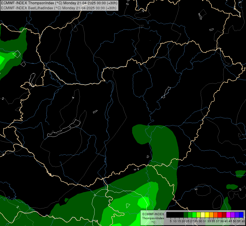Select the purple 45–50 legend swatch

click(233, 215)
